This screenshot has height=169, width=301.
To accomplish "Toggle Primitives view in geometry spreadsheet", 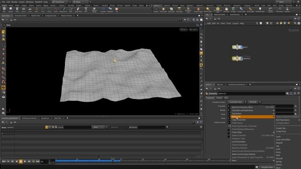I will click(x=53, y=127).
